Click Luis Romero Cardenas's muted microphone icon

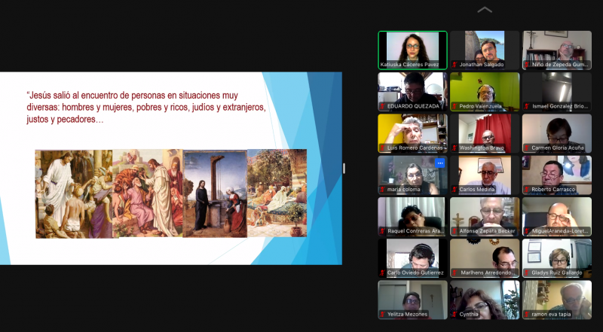tap(382, 148)
